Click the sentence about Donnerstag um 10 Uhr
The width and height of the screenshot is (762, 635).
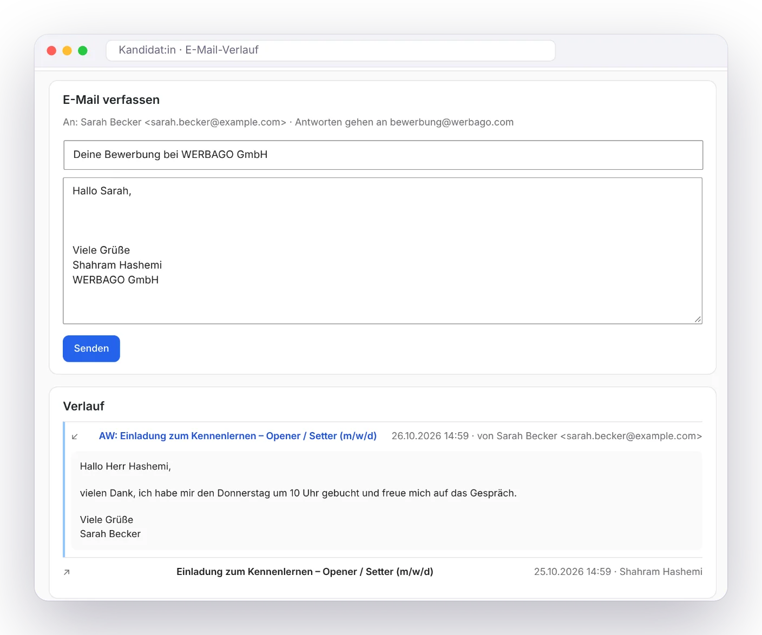click(x=298, y=493)
